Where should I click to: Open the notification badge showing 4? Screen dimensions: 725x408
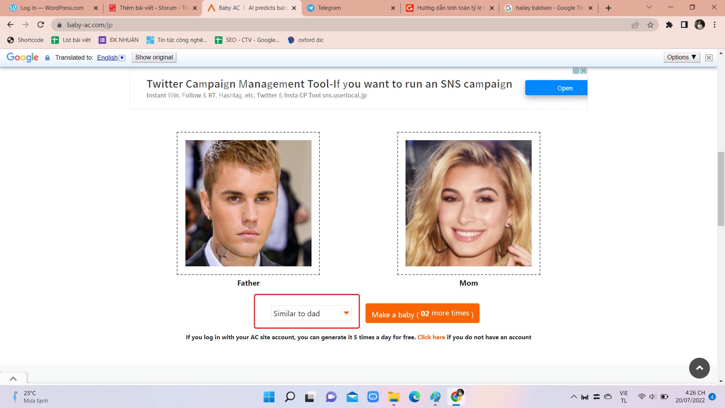click(712, 397)
